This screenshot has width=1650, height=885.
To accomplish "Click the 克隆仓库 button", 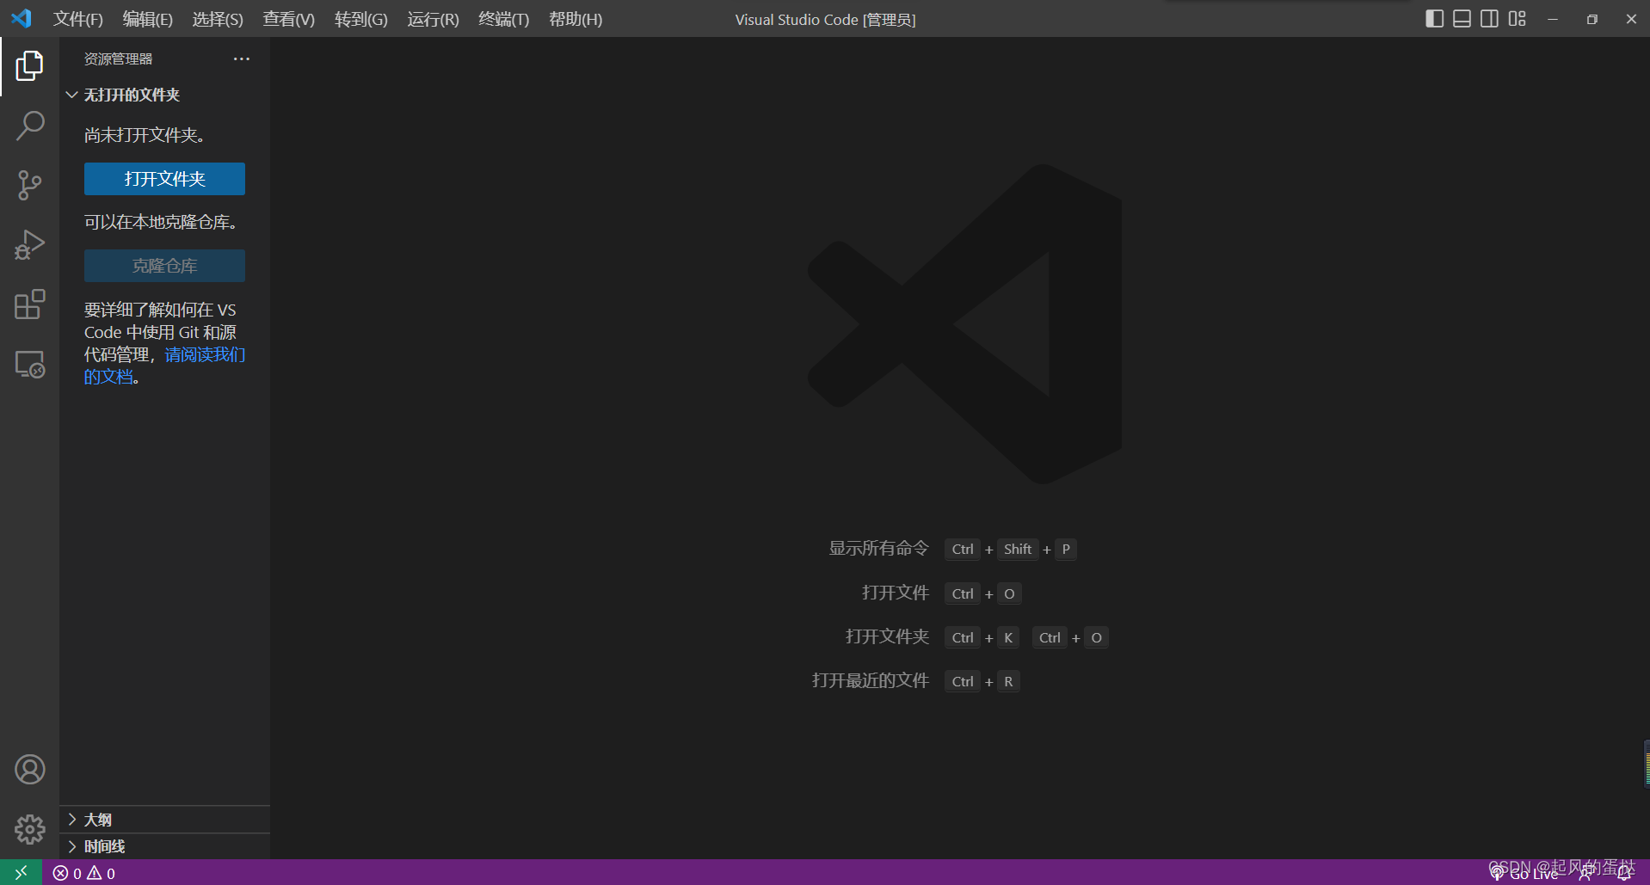I will pyautogui.click(x=164, y=266).
